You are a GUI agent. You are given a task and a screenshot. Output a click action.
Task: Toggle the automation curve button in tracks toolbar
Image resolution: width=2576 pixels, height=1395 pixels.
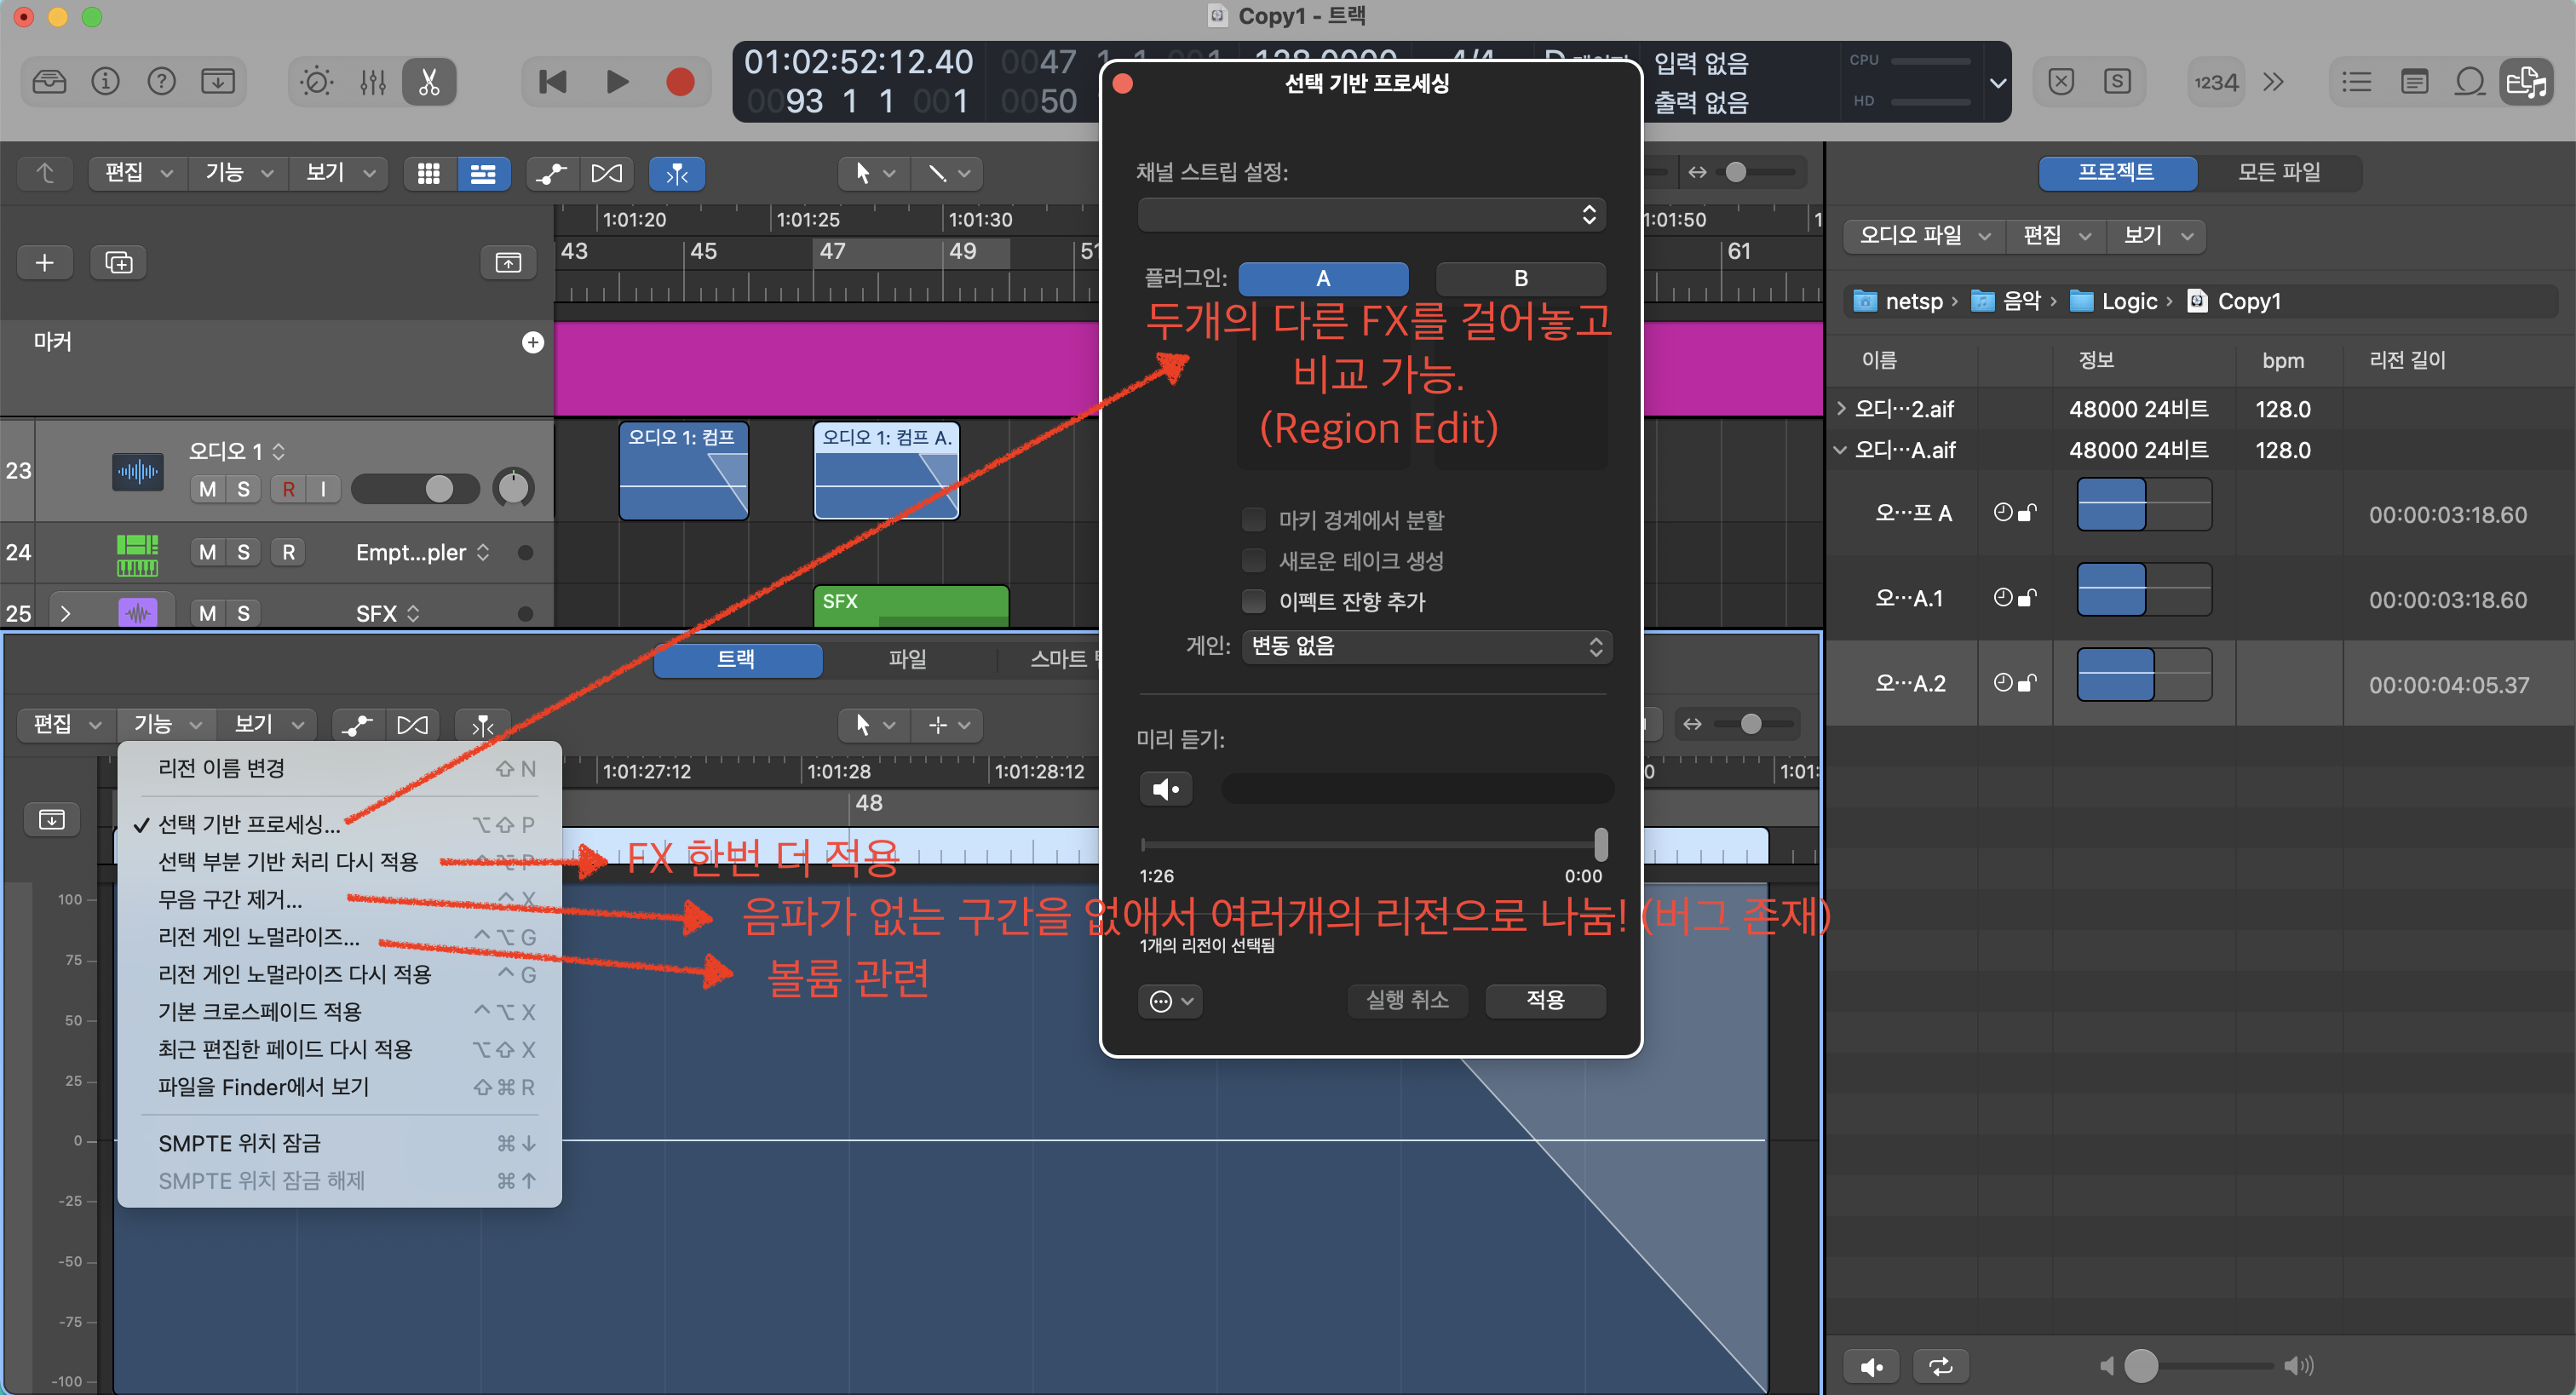[551, 174]
